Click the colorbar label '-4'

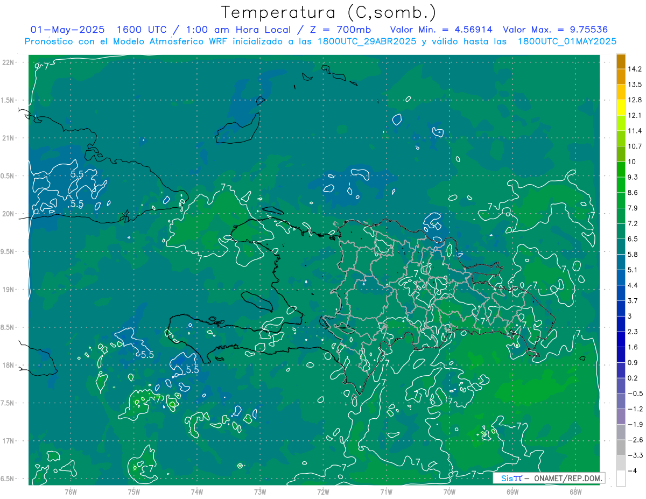pos(633,470)
